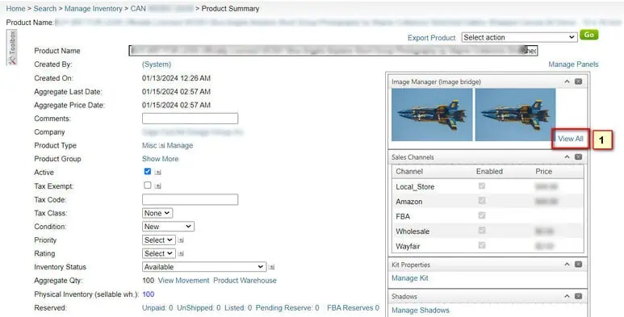Viewport: 624px width, 317px height.
Task: Click the small icon beside Priority dropdown
Action: point(181,240)
